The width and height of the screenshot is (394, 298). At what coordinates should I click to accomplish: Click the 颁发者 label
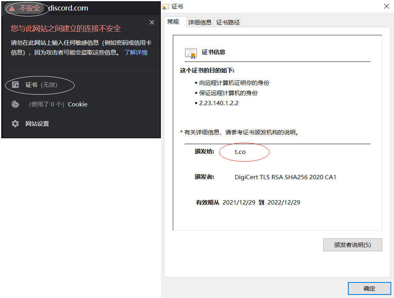click(204, 177)
